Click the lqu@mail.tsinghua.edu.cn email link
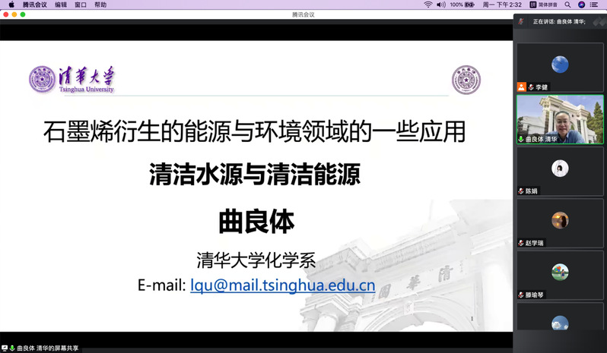 (x=282, y=285)
